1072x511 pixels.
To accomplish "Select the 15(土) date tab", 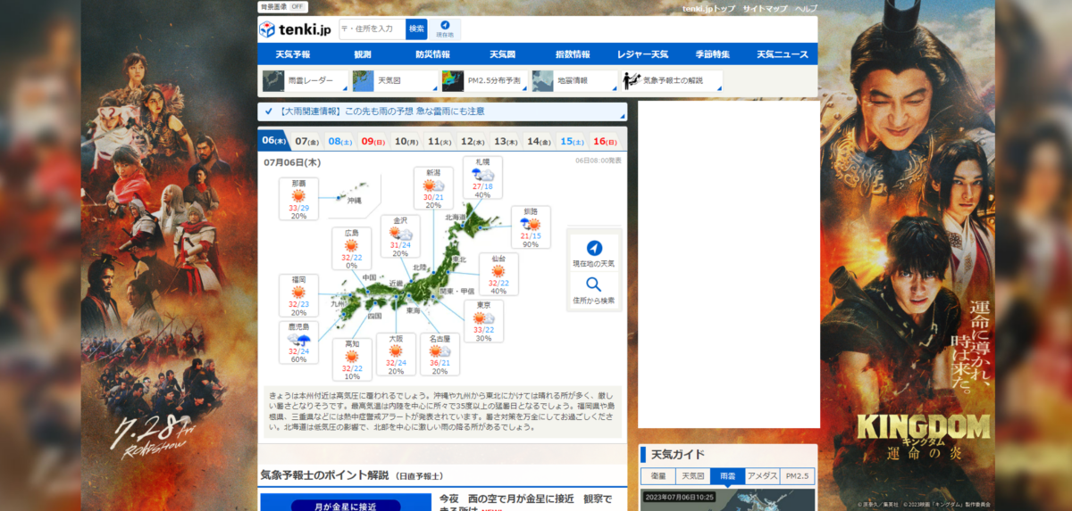I will [x=572, y=141].
